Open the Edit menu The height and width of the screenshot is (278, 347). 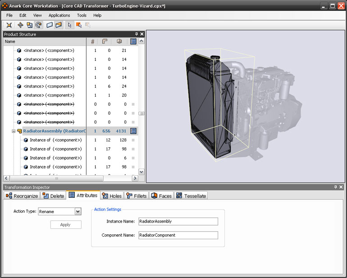[23, 15]
